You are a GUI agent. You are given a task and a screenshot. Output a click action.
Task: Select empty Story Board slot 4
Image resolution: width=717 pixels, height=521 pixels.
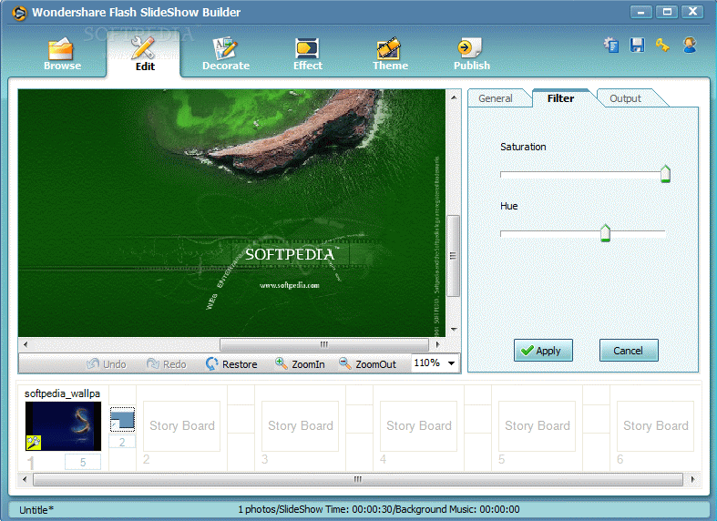pyautogui.click(x=418, y=426)
